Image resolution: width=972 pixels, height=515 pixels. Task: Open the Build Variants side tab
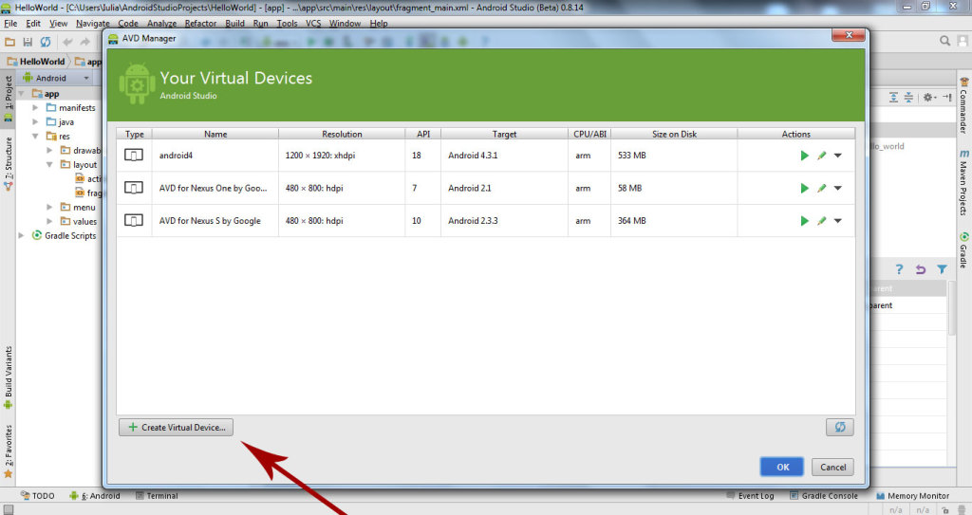click(8, 377)
